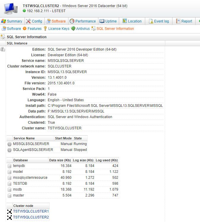Click the warning document Event log icon

click(151, 21)
